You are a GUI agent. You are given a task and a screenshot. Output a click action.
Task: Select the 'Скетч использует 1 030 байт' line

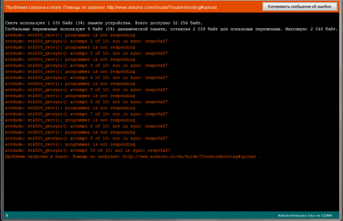click(x=104, y=23)
